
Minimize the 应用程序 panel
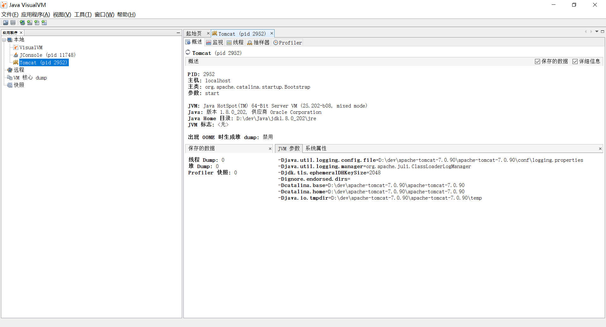[178, 32]
